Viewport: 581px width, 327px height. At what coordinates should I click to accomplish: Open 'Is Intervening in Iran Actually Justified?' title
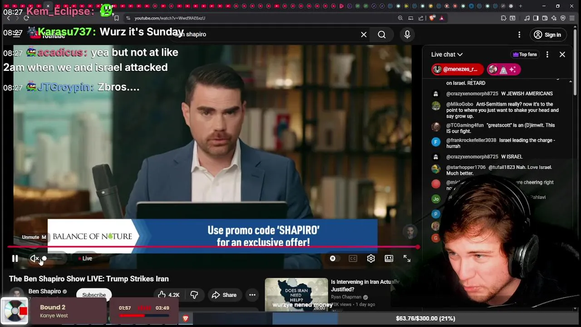coord(365,285)
